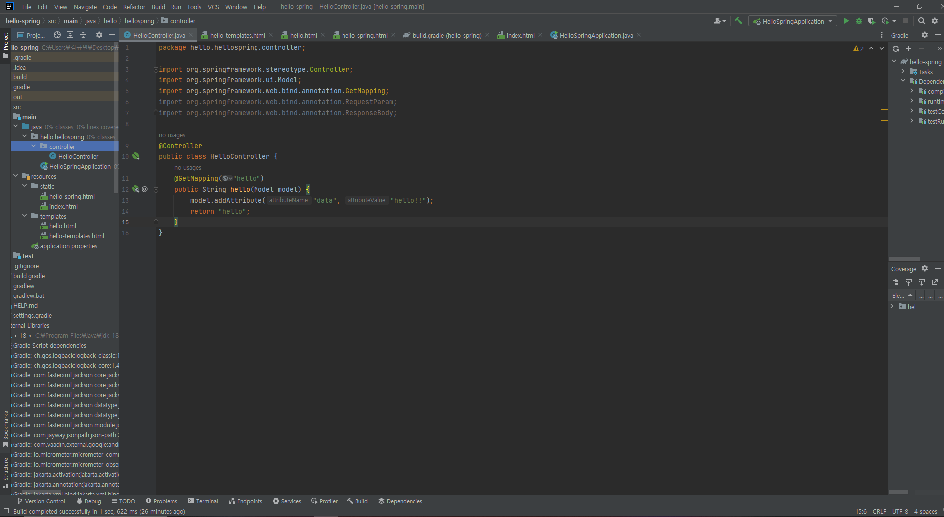
Task: Run HelloSpringApplication with the green play icon
Action: 846,21
